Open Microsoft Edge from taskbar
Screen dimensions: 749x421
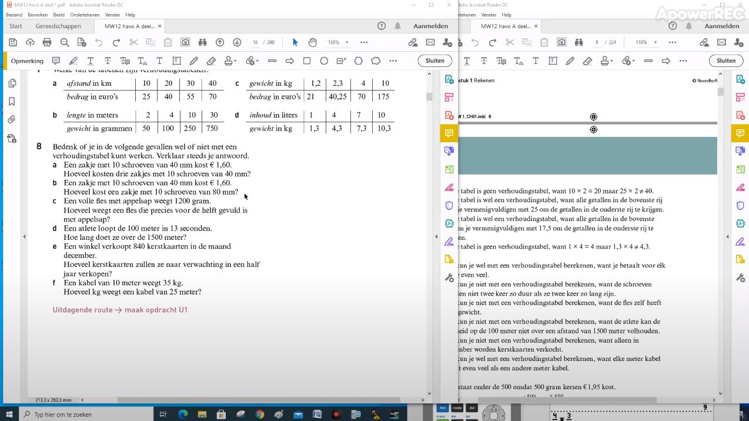(x=183, y=414)
